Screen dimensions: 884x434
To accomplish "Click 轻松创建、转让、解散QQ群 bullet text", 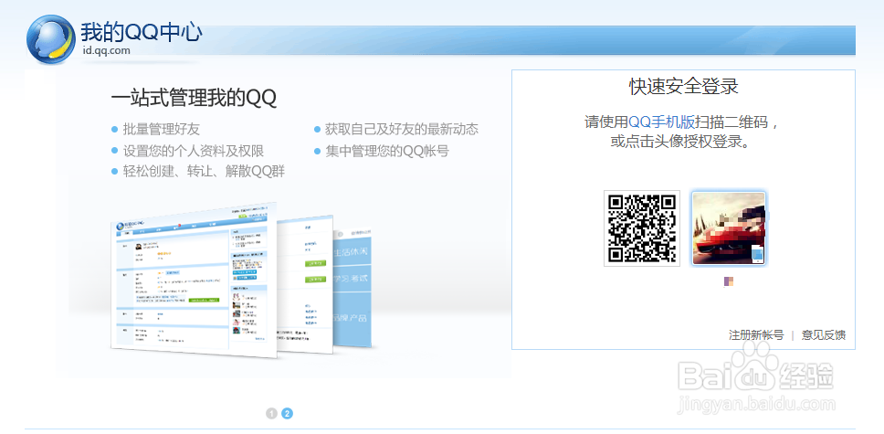I will point(204,171).
